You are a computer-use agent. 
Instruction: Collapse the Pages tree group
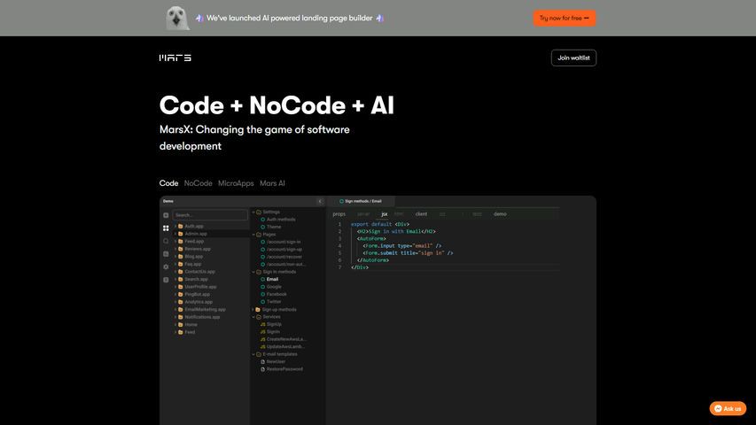coord(253,234)
